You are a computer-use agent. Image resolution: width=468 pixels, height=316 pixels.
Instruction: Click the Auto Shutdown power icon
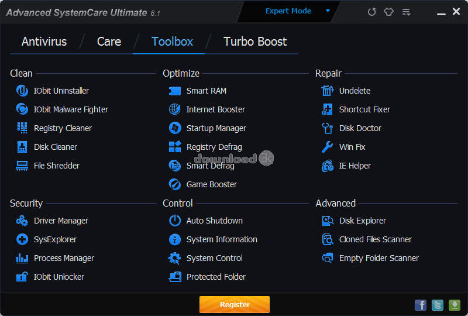coord(175,221)
